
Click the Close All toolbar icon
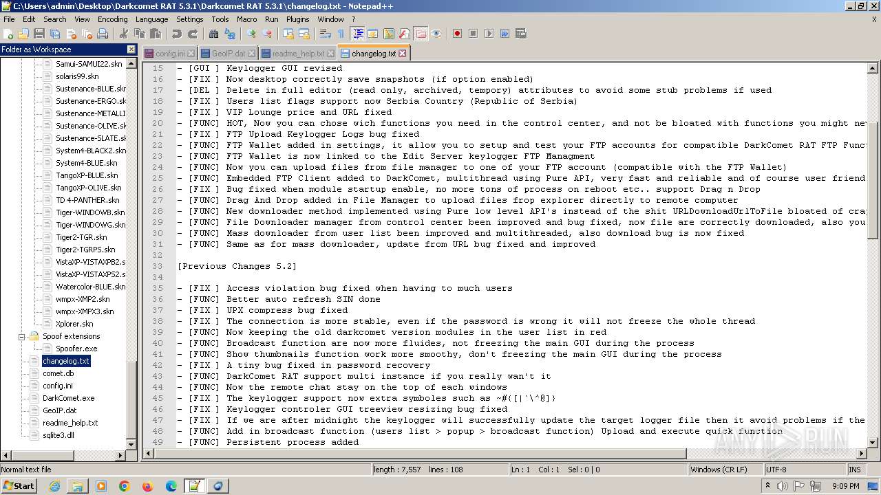[x=87, y=34]
